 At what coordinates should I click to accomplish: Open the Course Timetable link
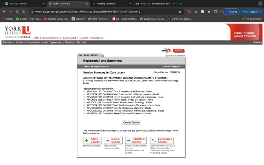coord(171,67)
